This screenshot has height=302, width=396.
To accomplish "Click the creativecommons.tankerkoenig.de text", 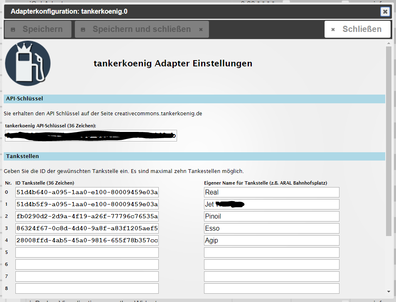I will (x=158, y=114).
